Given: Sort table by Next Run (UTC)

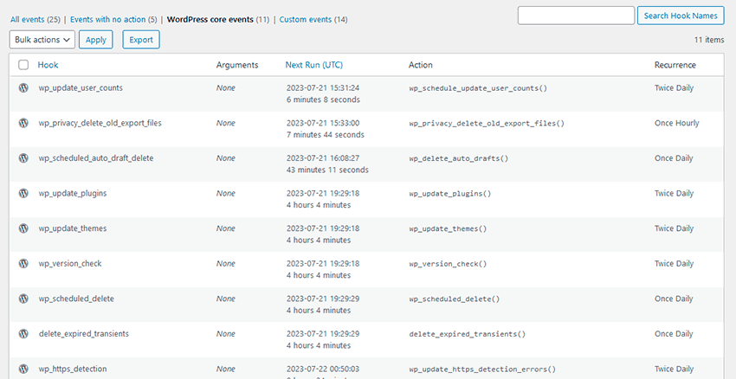Looking at the screenshot, I should tap(314, 65).
